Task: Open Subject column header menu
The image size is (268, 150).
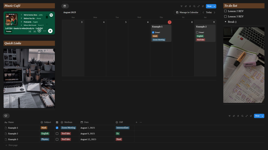Action: [47, 122]
